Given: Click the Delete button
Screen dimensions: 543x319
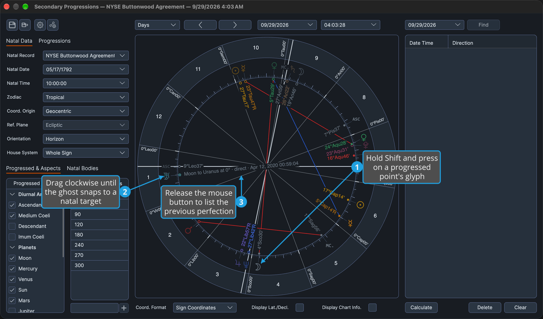Looking at the screenshot, I should click(485, 308).
